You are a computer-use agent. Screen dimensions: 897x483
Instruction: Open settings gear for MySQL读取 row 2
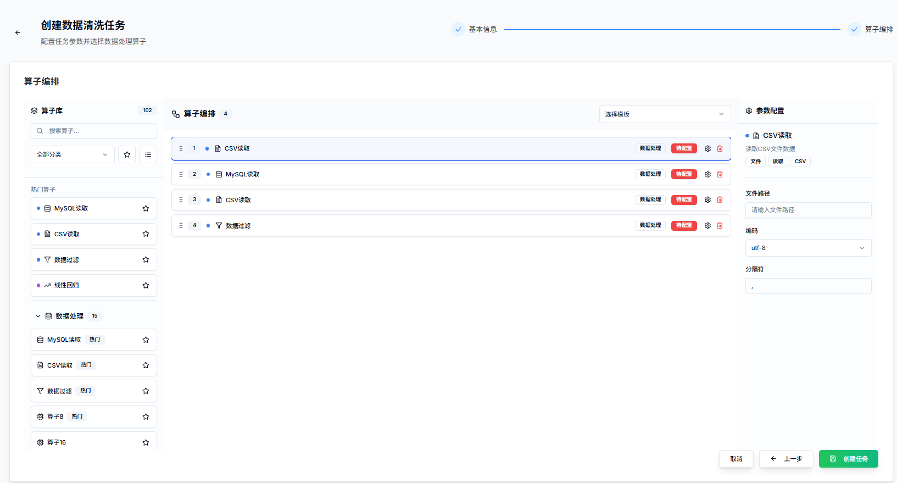click(707, 175)
